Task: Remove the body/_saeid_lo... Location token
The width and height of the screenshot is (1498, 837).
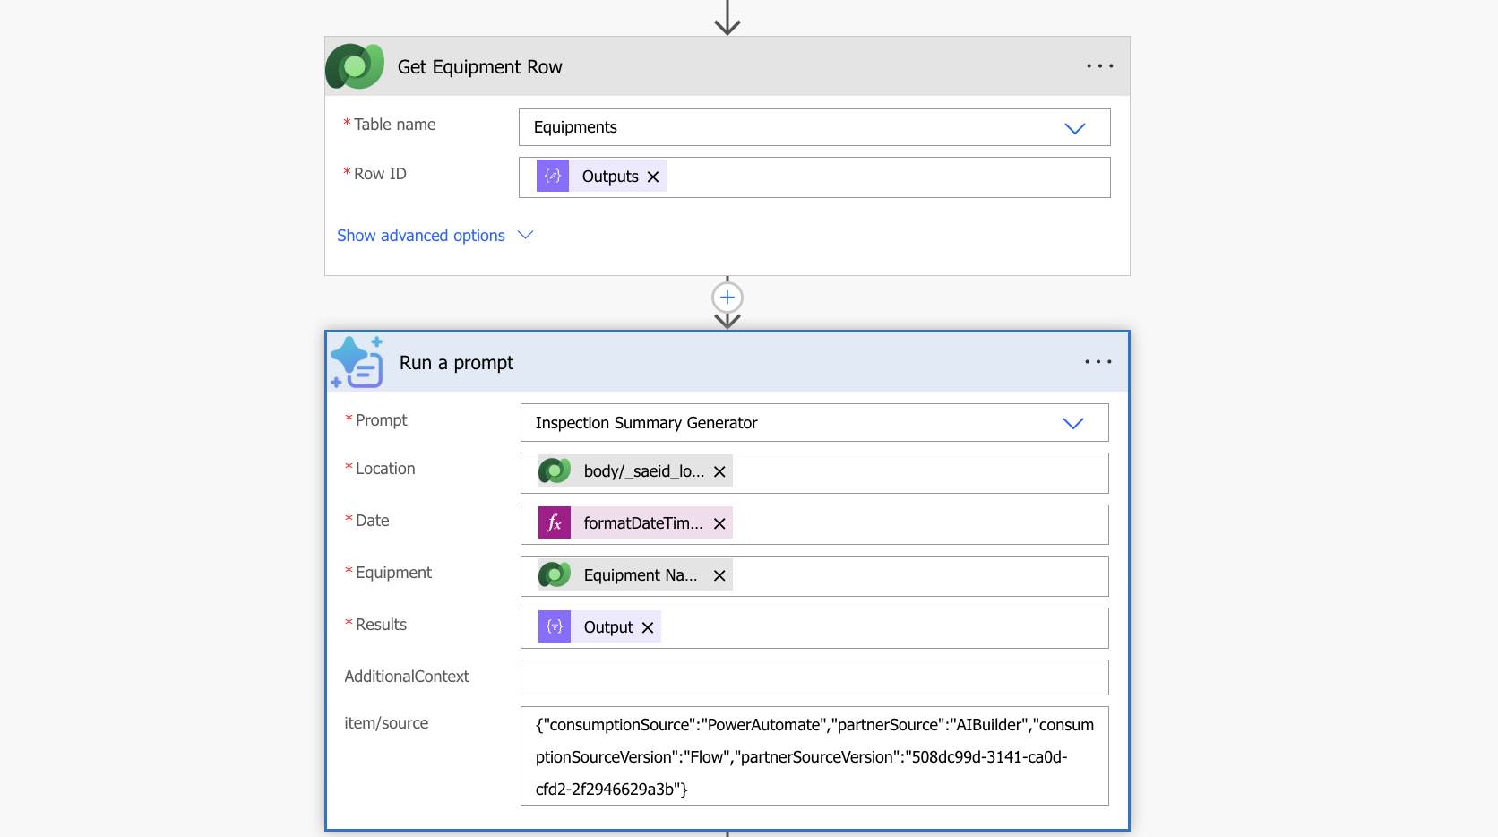Action: pos(719,471)
